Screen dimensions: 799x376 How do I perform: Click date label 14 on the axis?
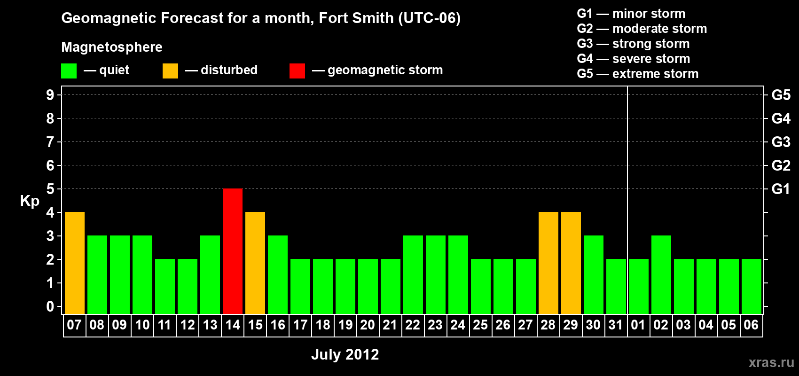coord(232,325)
